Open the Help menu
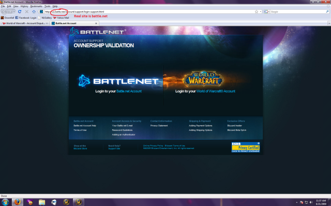 55,6
